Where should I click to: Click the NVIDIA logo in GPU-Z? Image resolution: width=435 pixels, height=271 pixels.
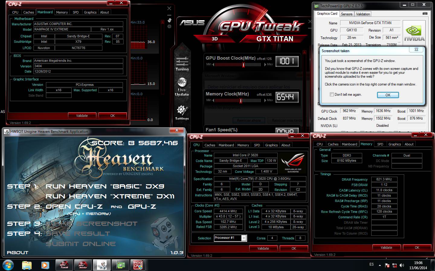[x=414, y=33]
